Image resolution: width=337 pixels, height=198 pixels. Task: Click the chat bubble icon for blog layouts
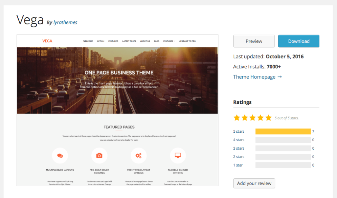[60, 155]
